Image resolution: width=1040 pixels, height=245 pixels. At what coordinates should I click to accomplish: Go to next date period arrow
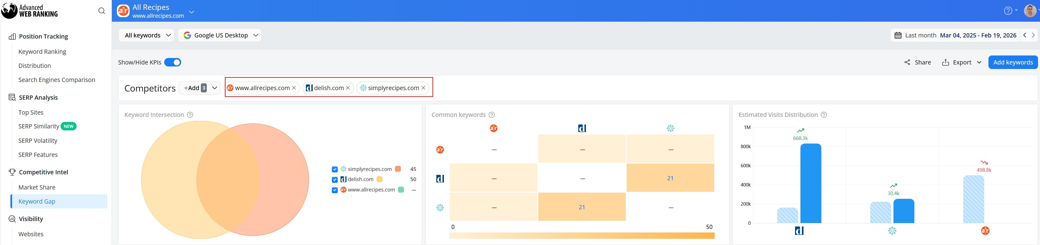point(1033,35)
